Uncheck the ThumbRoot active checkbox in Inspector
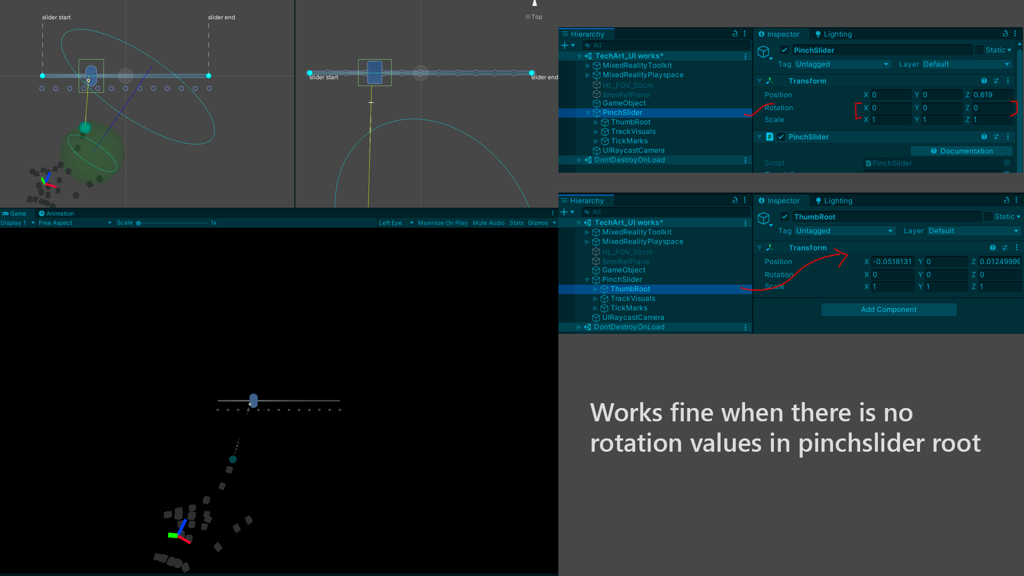Screen dimensions: 1024x576 [x=785, y=217]
